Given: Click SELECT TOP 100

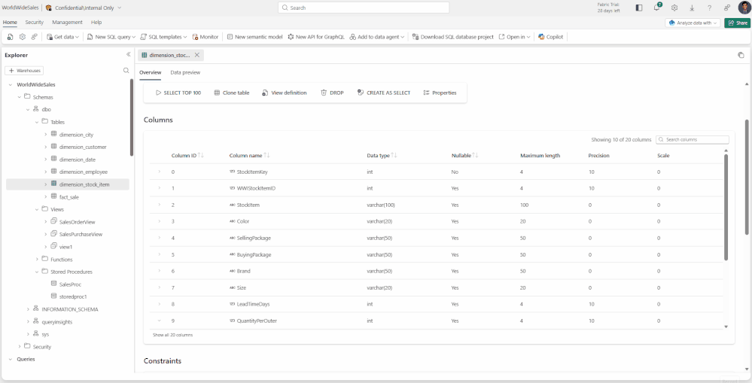Looking at the screenshot, I should [x=178, y=93].
